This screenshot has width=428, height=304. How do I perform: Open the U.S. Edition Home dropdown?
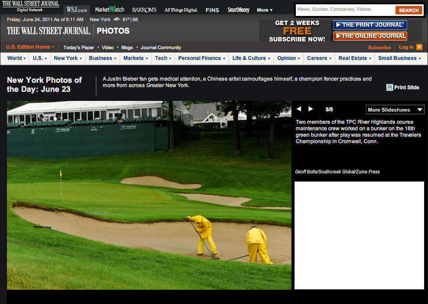pos(30,47)
